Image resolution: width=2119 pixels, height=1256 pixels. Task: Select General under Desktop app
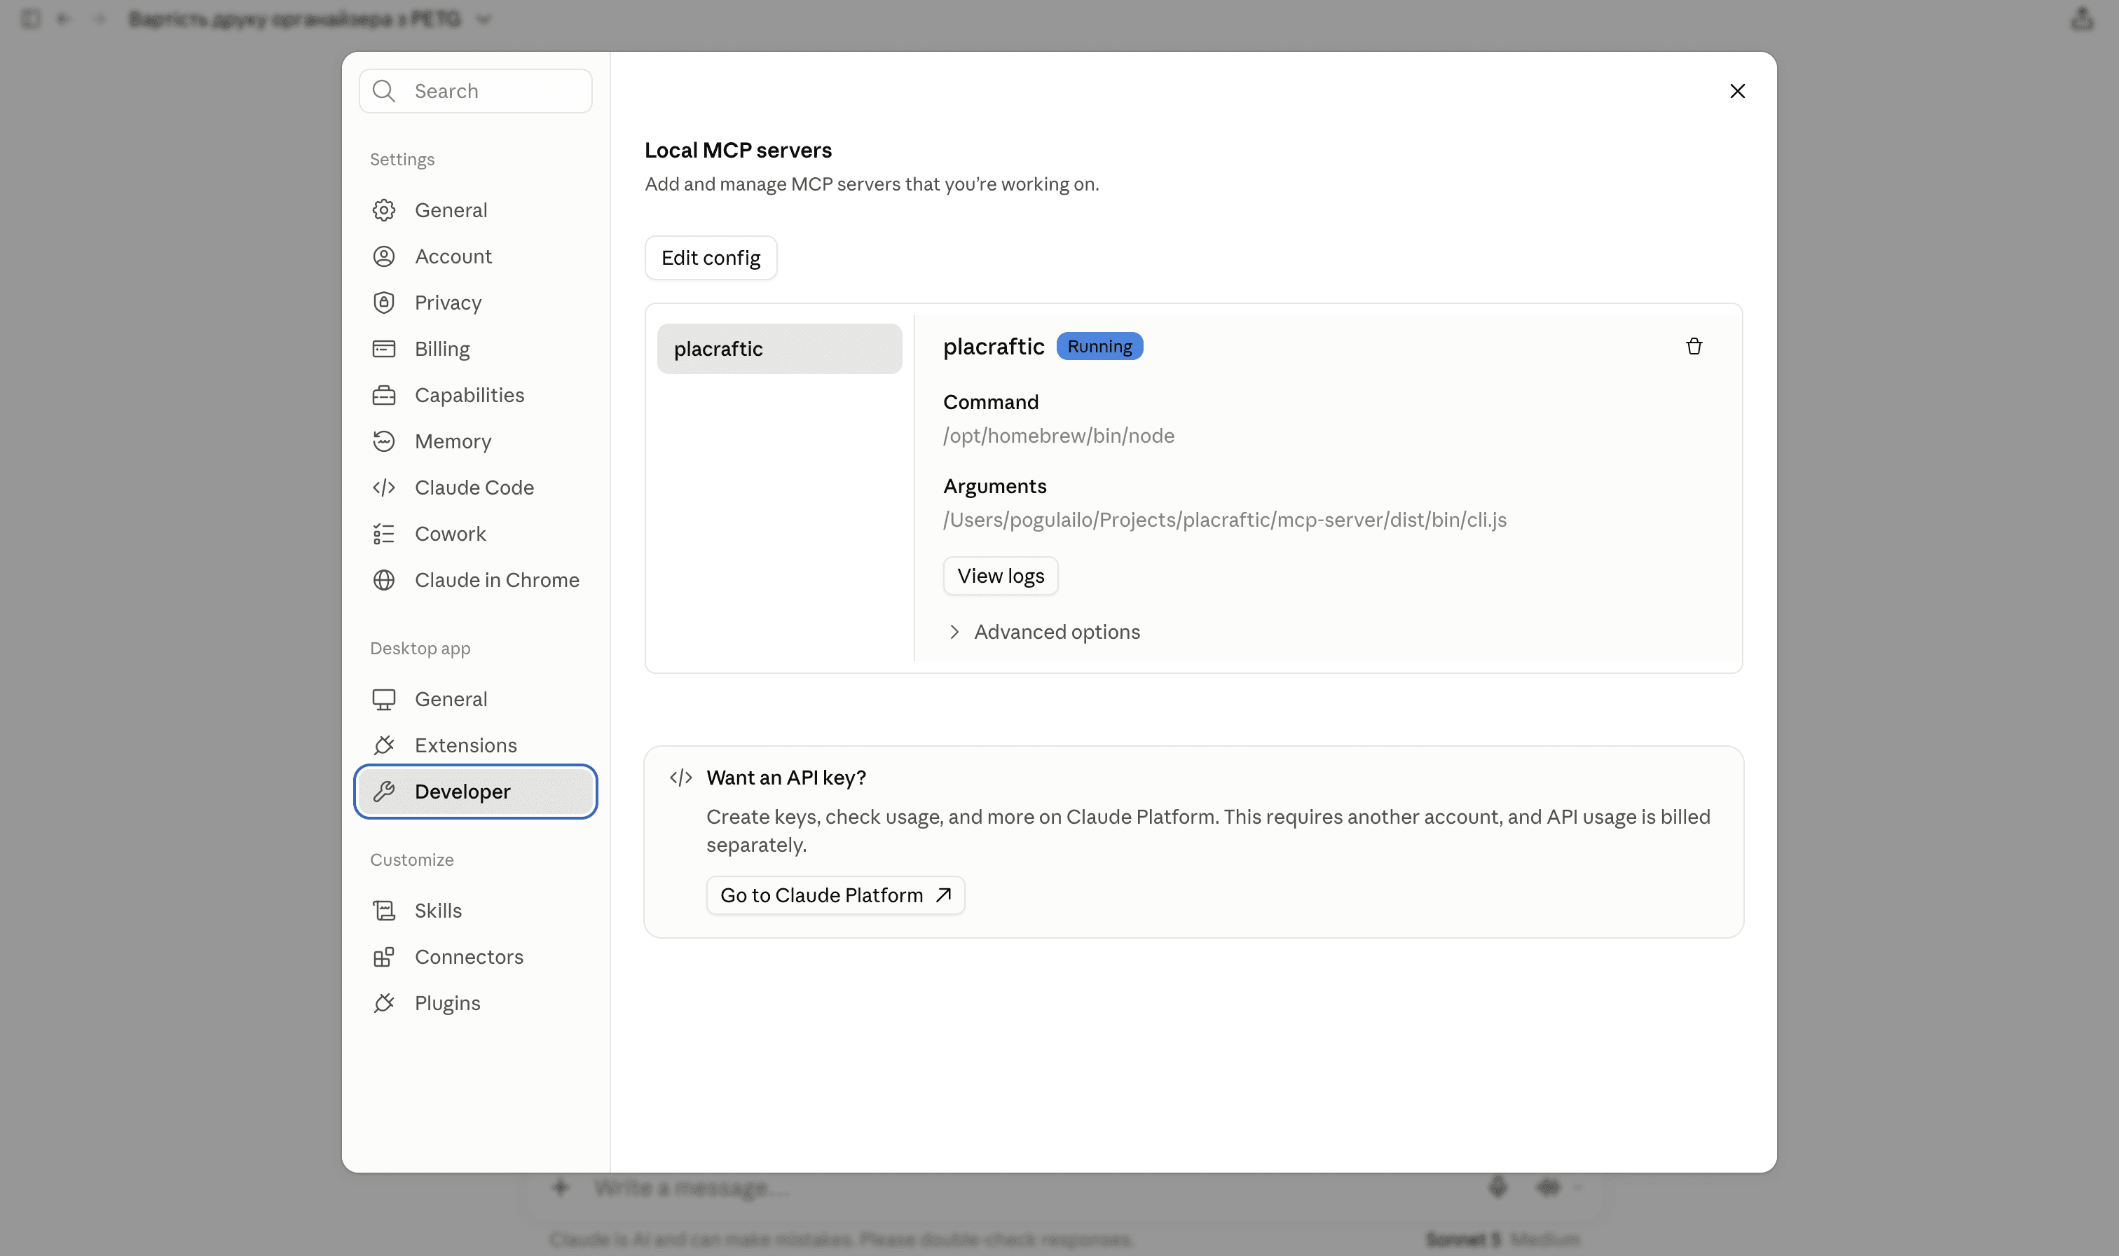476,699
